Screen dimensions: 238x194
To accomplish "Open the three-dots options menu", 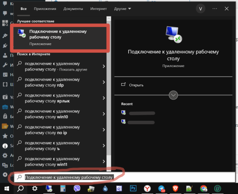I will pos(215,9).
